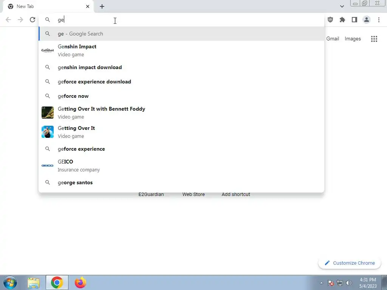Open the Images link
387x290 pixels.
tap(353, 39)
